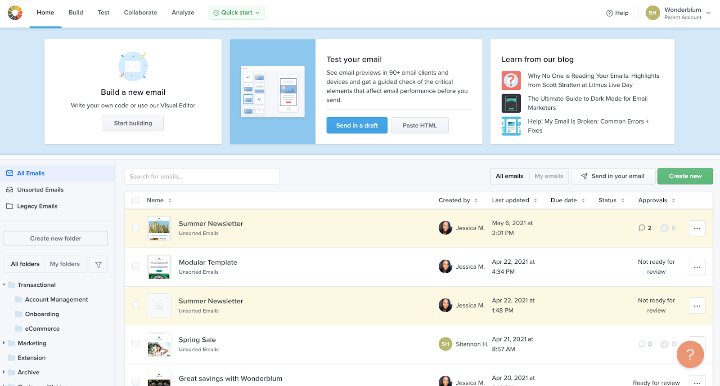Click the Transactional folder icon
The height and width of the screenshot is (386, 720).
(12, 285)
